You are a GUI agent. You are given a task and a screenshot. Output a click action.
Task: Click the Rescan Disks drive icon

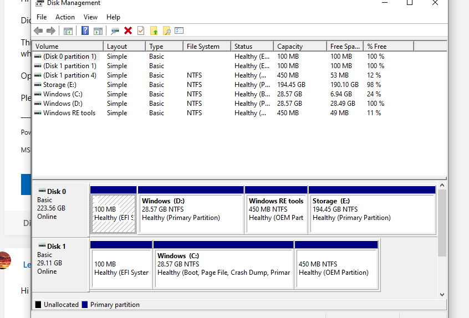(x=115, y=31)
